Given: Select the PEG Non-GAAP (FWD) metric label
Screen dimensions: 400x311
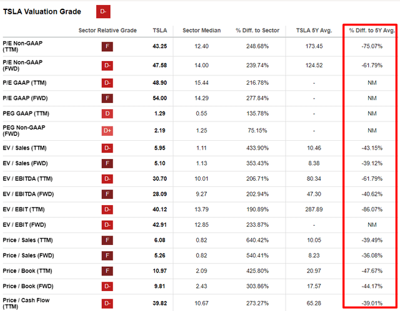Looking at the screenshot, I should coord(24,130).
